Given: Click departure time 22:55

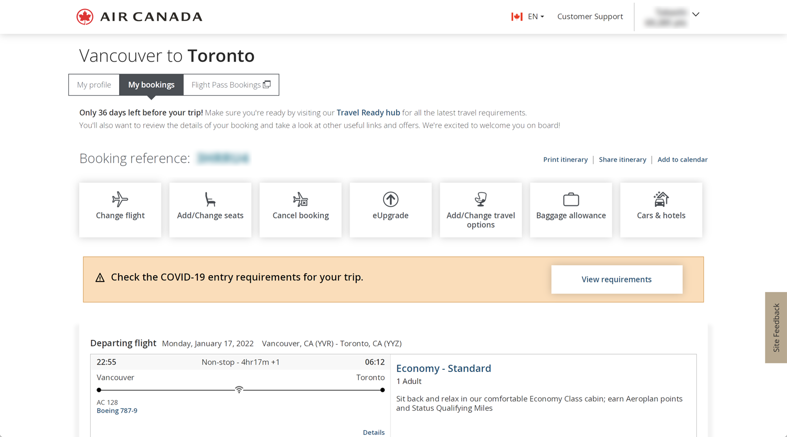Looking at the screenshot, I should tap(107, 362).
